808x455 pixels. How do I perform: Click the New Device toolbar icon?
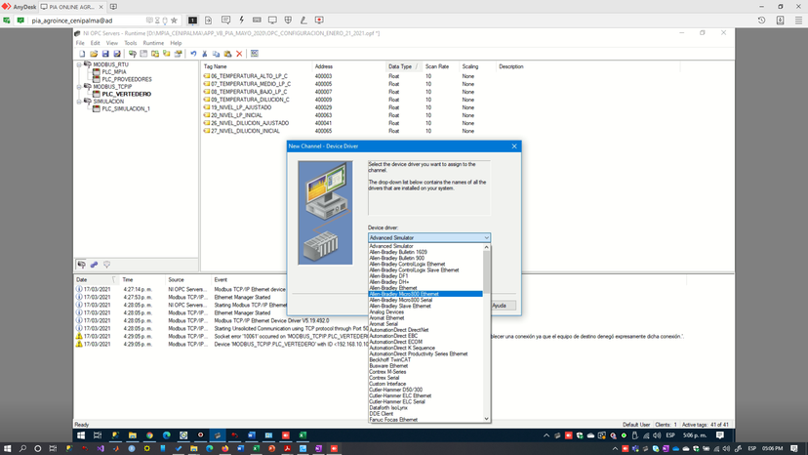click(143, 54)
